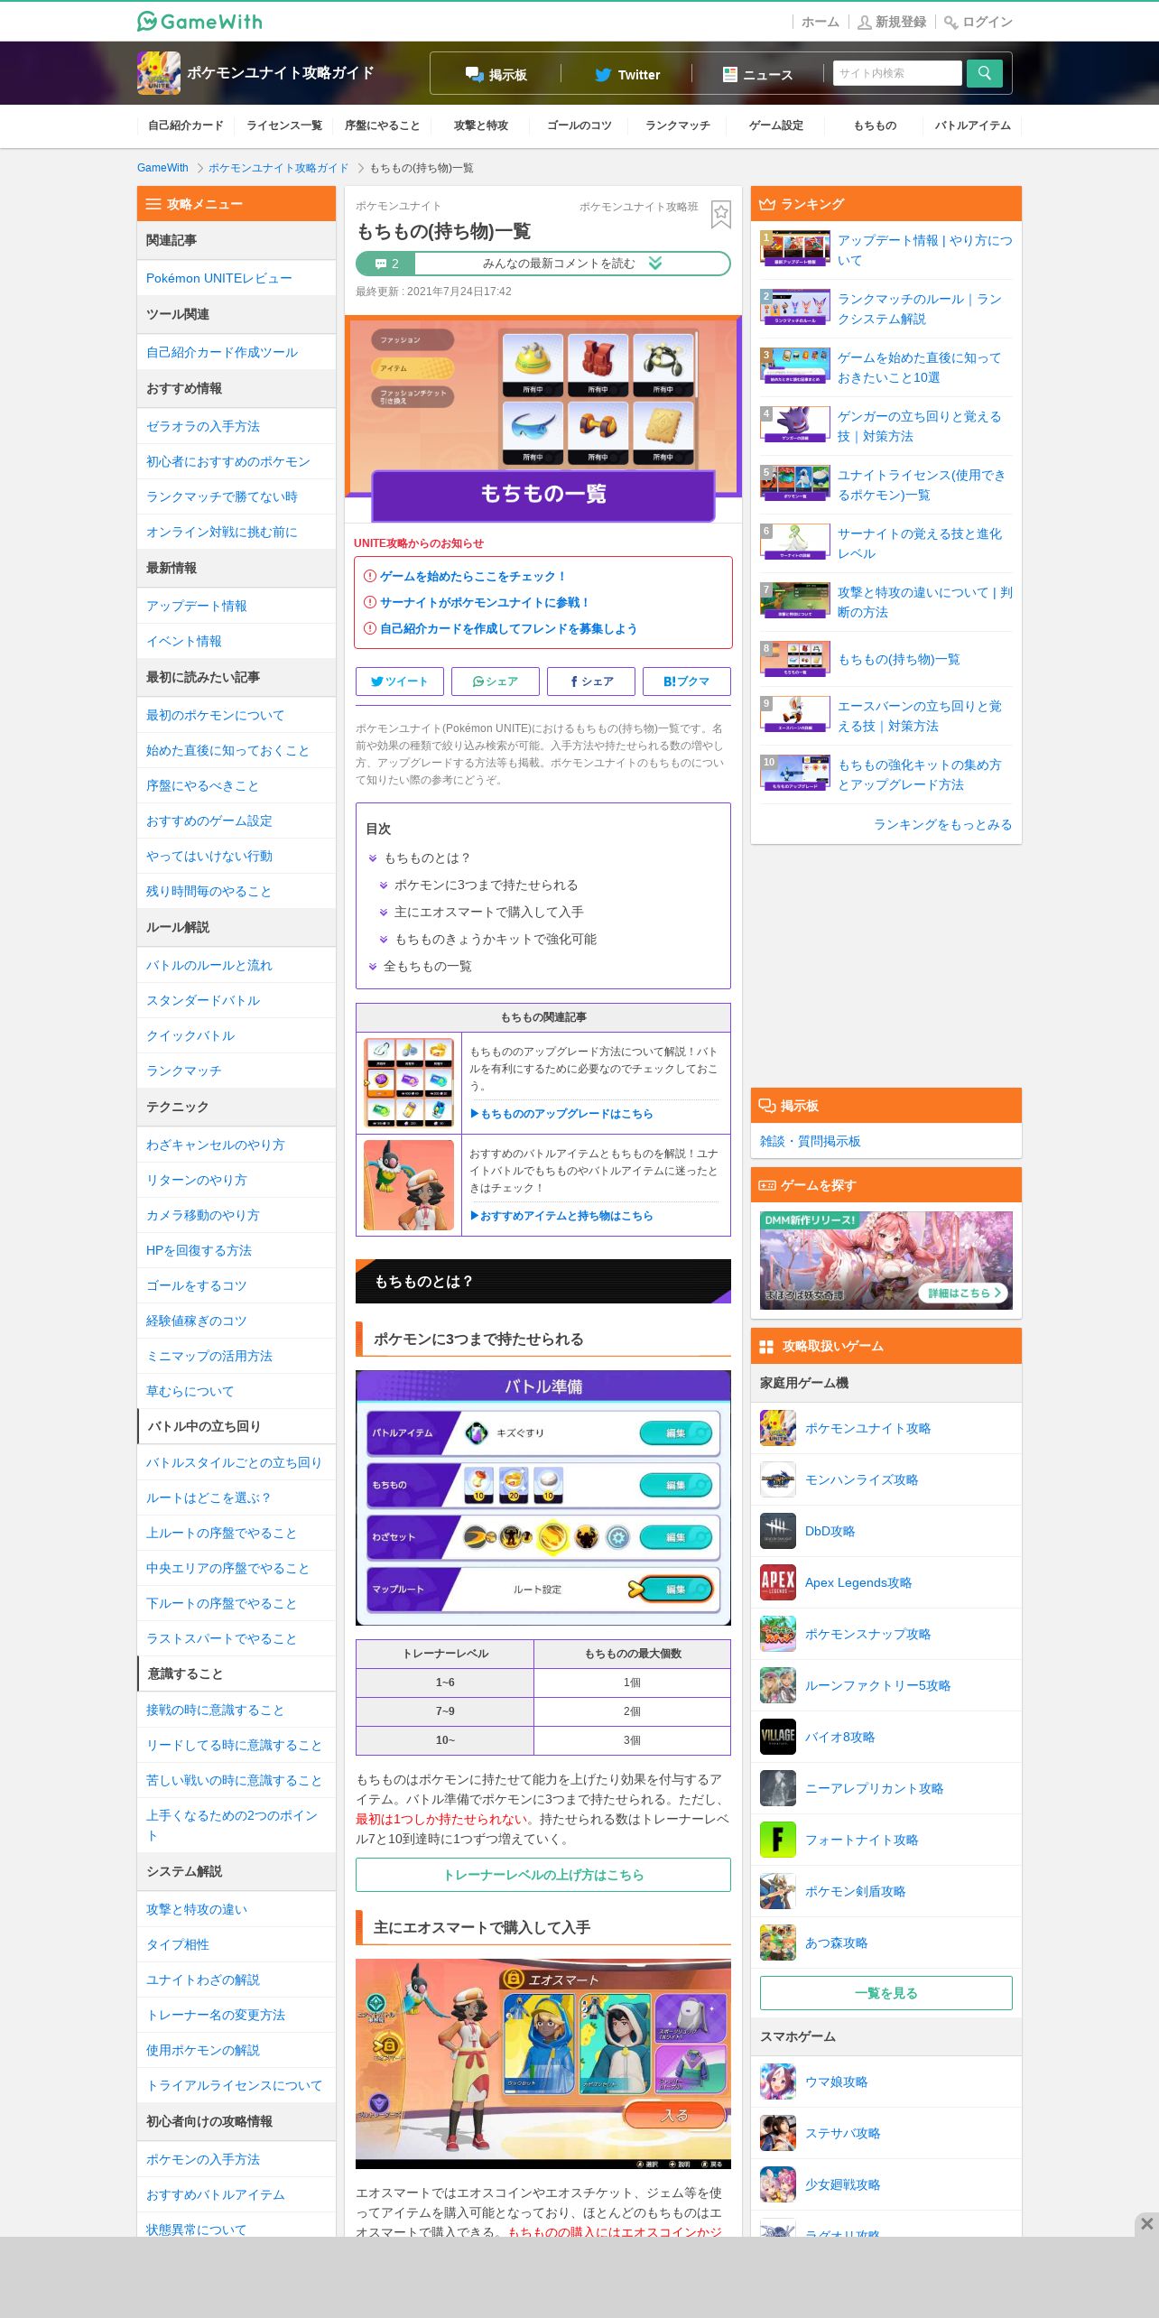
Task: Click the site search input field
Action: [898, 73]
